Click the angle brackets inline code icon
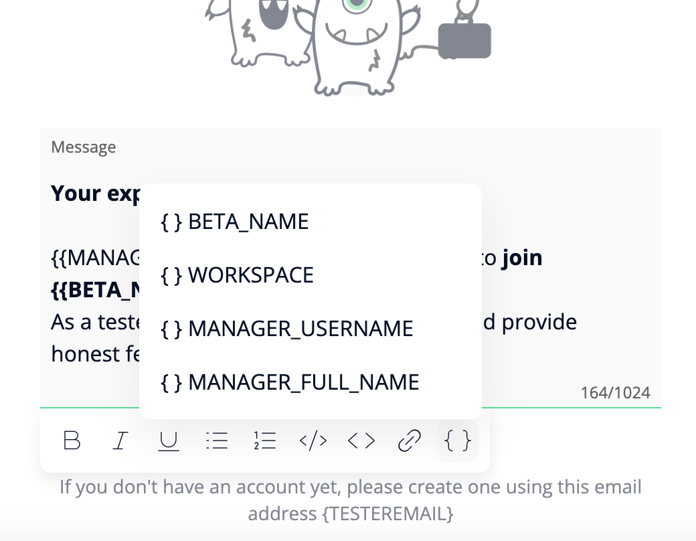 coord(361,441)
